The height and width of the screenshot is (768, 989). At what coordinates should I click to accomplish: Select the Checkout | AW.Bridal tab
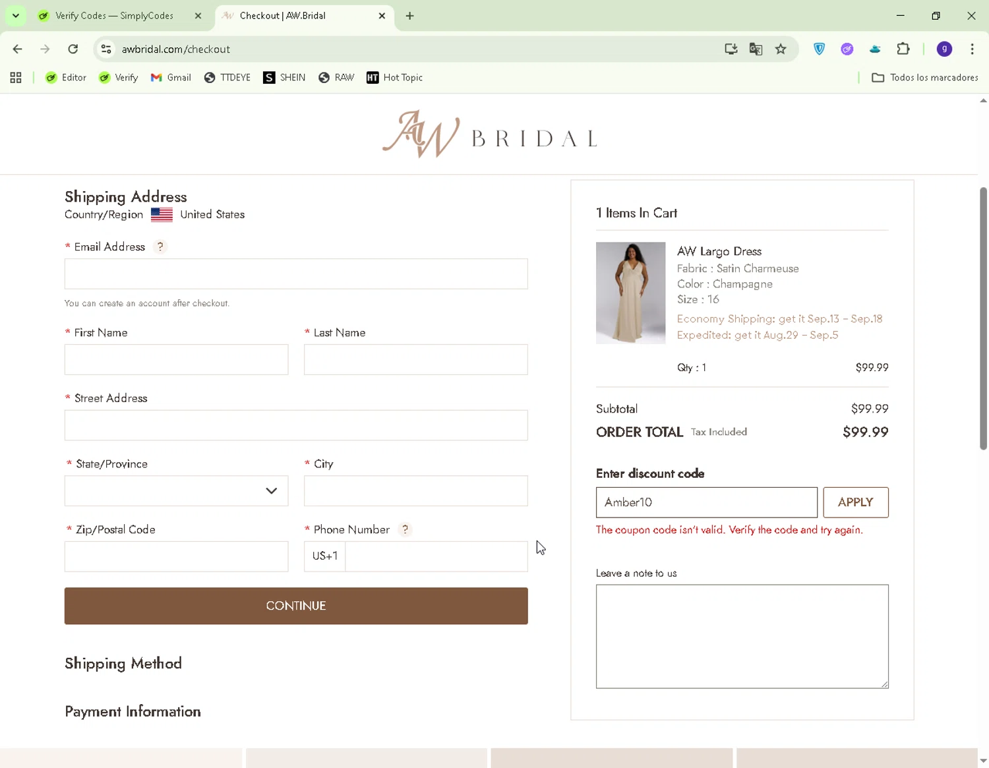pos(282,16)
